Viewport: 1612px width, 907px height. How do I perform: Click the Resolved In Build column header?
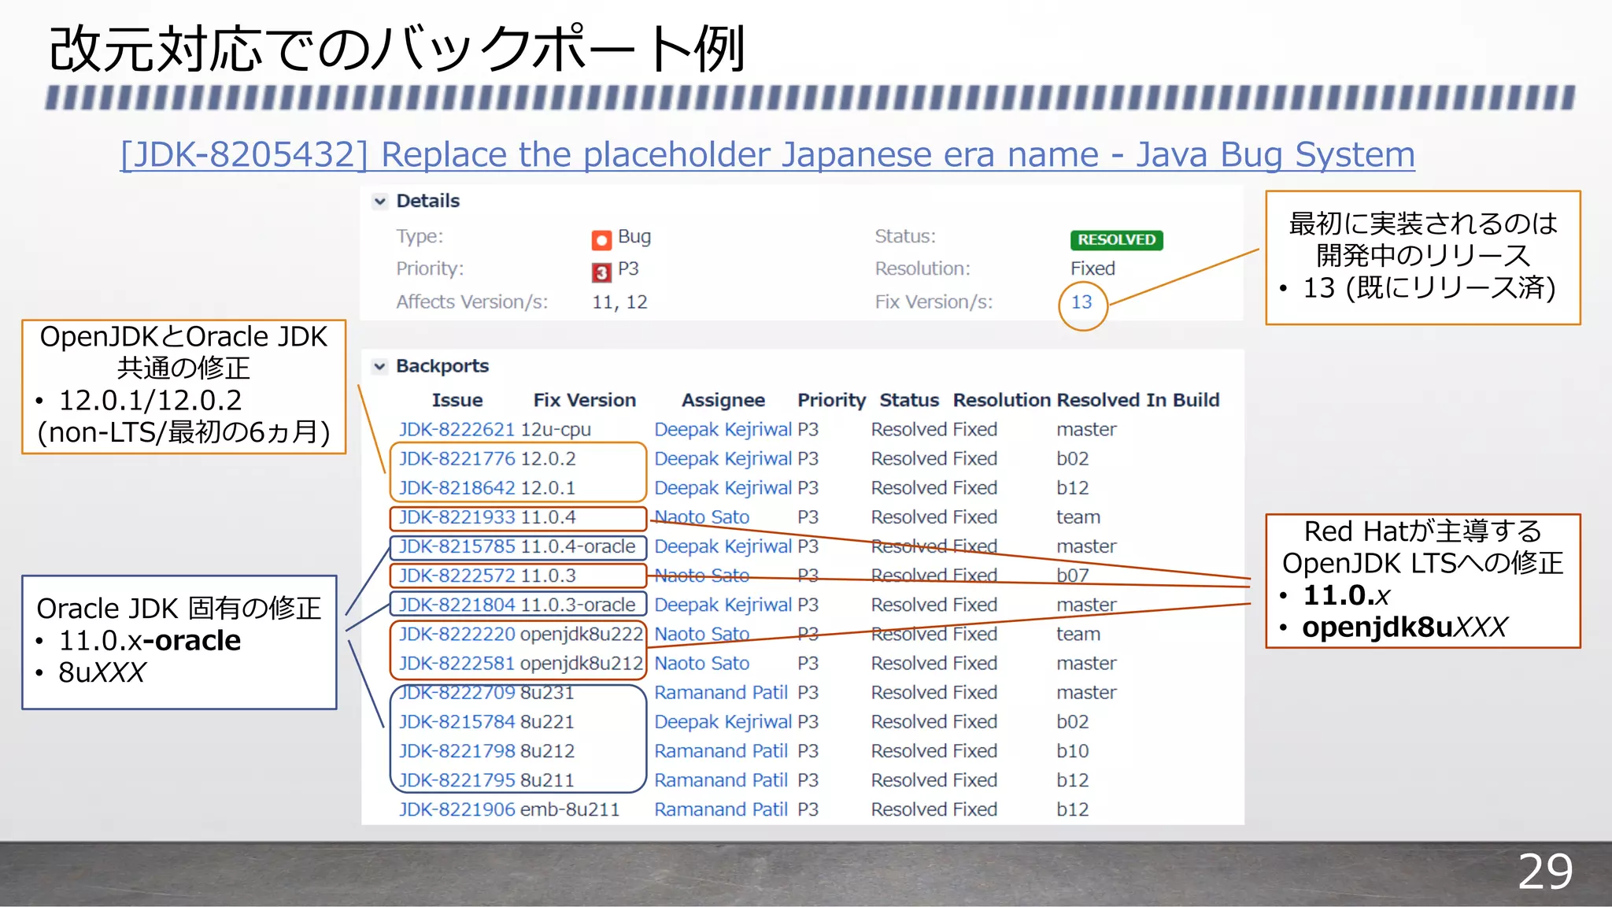(x=1138, y=400)
